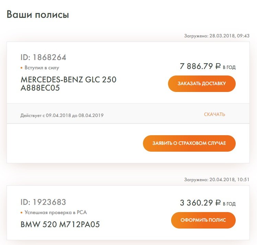
Task: Click the 7 886.79 price amount
Action: [x=196, y=67]
